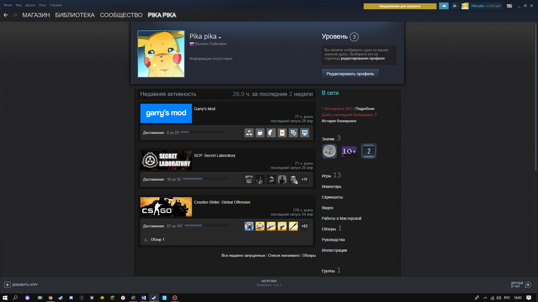Show +11 more SCP achievements
Viewport: 538px width, 302px height.
pyautogui.click(x=304, y=180)
